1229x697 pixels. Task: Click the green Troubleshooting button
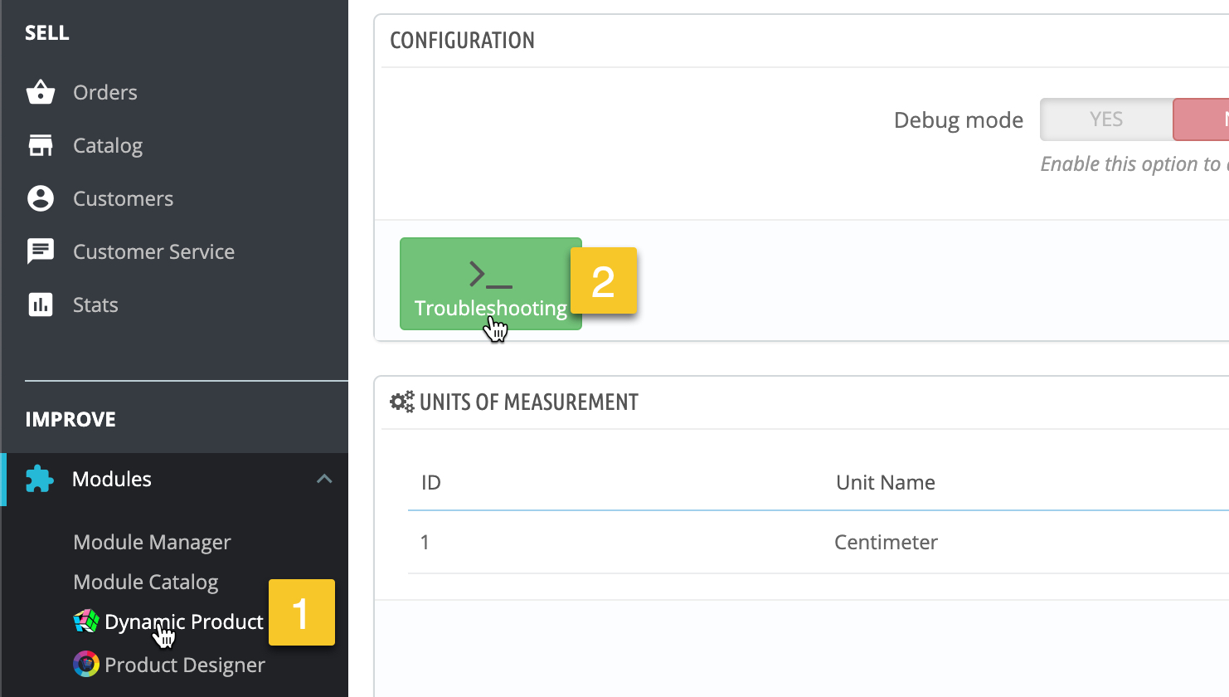(x=490, y=284)
